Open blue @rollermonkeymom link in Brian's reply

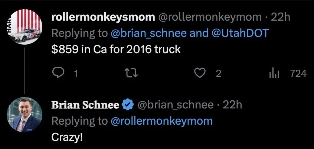[162, 121]
